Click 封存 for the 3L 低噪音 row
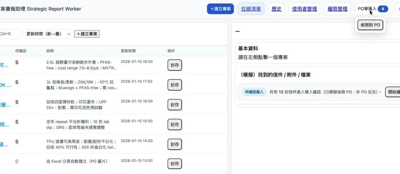 coord(174,85)
